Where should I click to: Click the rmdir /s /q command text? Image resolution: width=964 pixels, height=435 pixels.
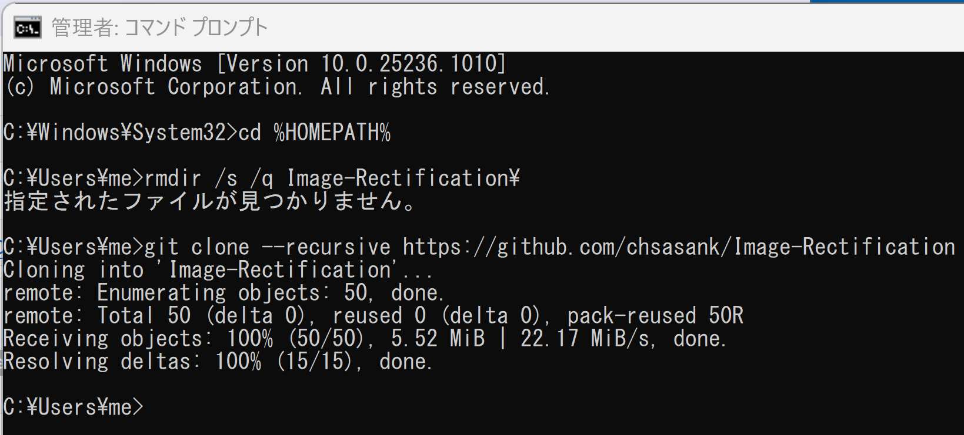click(209, 178)
